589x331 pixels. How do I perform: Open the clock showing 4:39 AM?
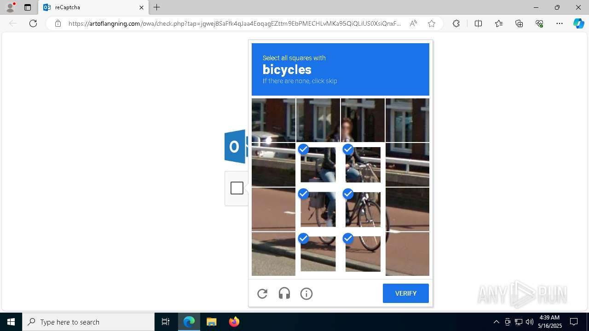point(549,322)
